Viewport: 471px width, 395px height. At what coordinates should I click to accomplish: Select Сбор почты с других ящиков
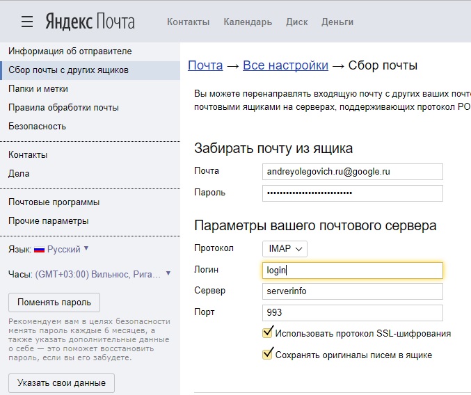[x=90, y=70]
